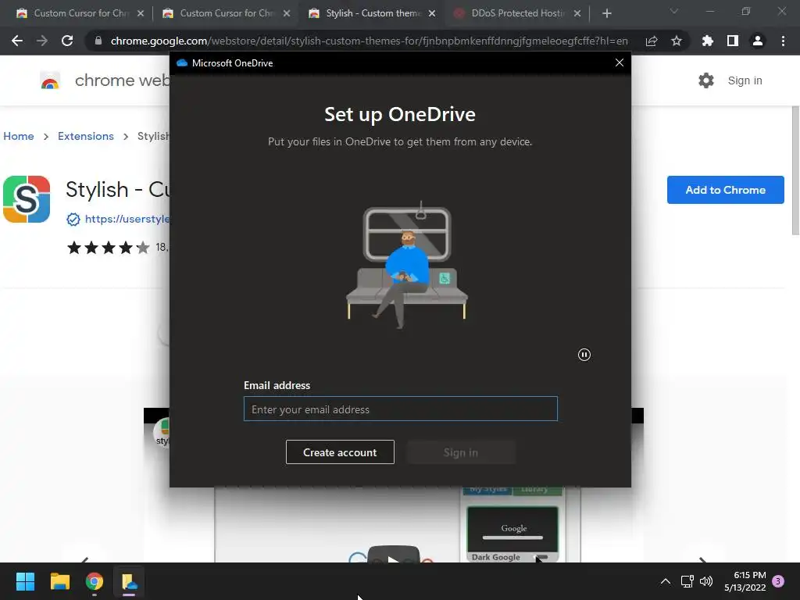The width and height of the screenshot is (800, 600).
Task: Click the Add to Chrome button
Action: pos(725,190)
